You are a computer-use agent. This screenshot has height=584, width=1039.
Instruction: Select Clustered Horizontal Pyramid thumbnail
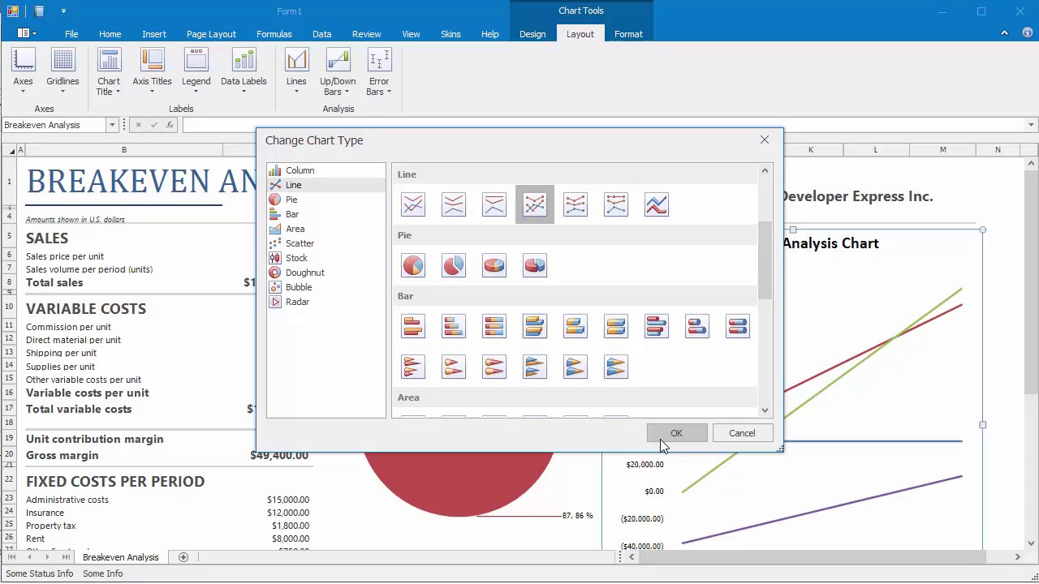535,367
